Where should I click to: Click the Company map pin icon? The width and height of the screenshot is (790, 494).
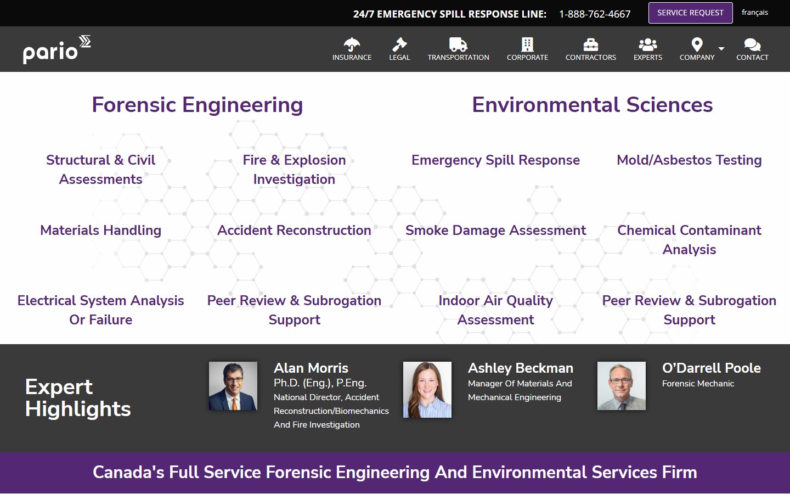click(697, 44)
